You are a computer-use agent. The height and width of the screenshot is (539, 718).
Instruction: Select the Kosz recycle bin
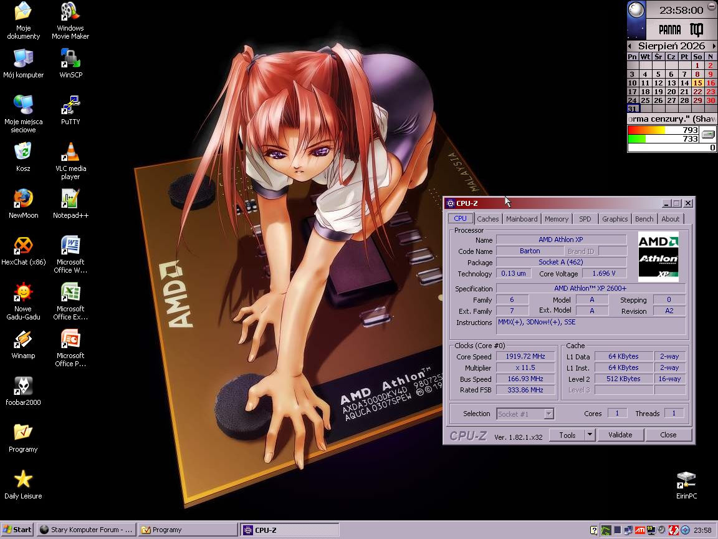tap(23, 157)
